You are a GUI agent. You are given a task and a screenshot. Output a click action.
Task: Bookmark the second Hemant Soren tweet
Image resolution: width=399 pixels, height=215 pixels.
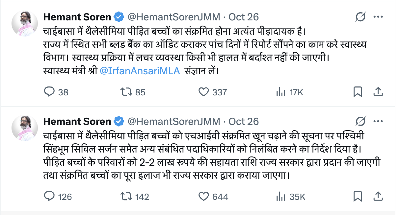click(358, 197)
